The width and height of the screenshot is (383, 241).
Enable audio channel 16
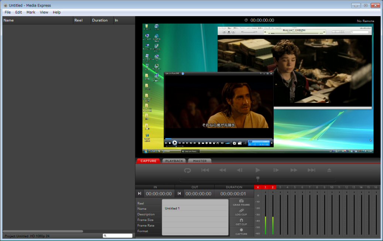376,187
